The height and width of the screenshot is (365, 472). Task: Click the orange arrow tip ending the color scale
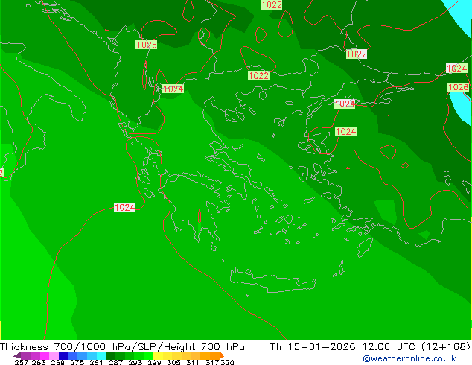[222, 355]
